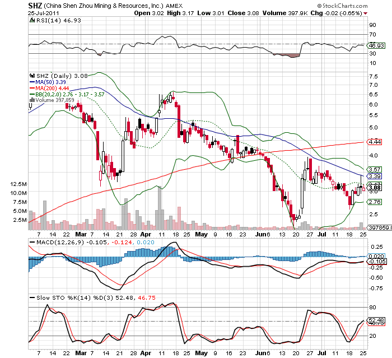The width and height of the screenshot is (392, 358).
Task: Click the MA(200) 4.44 legend entry
Action: (52, 88)
